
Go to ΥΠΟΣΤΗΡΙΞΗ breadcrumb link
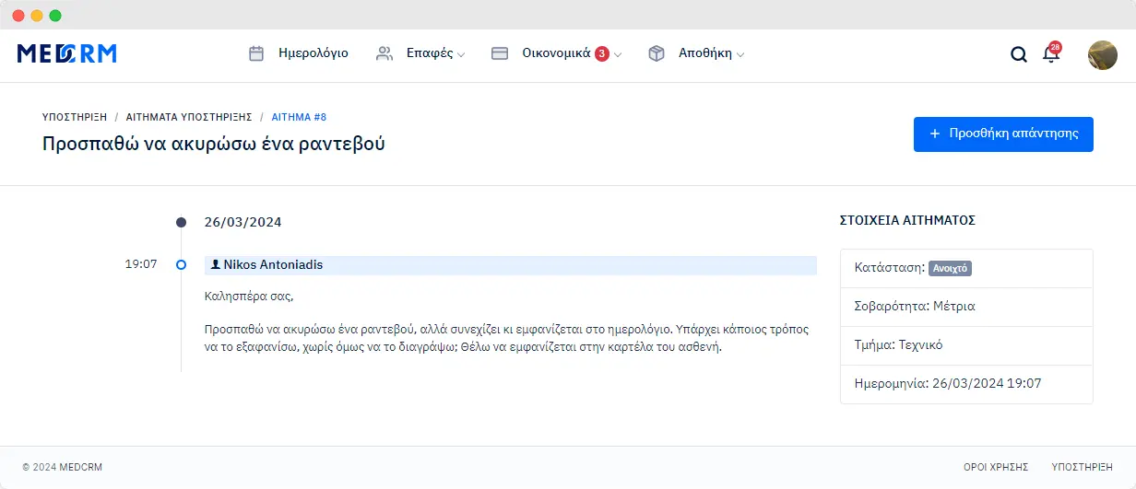(x=75, y=118)
